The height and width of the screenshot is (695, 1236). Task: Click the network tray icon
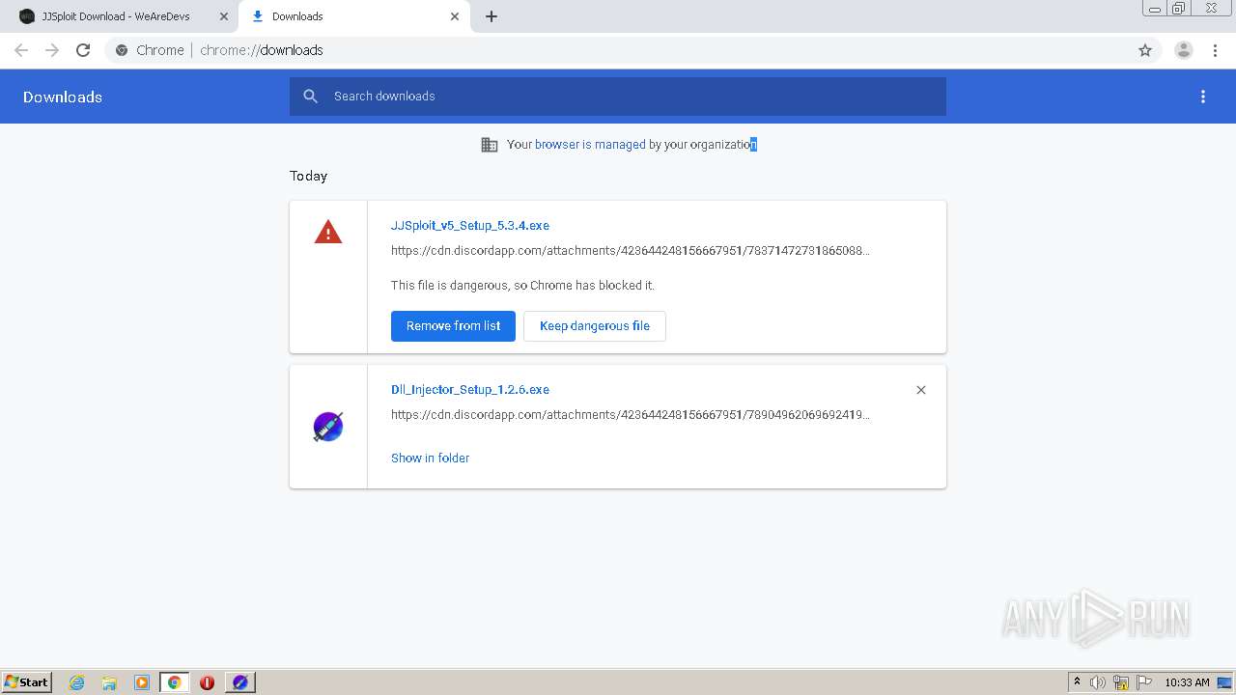(1121, 682)
